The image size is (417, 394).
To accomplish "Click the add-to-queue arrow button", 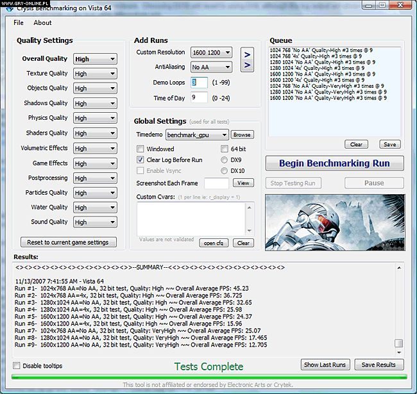I will pyautogui.click(x=248, y=60).
